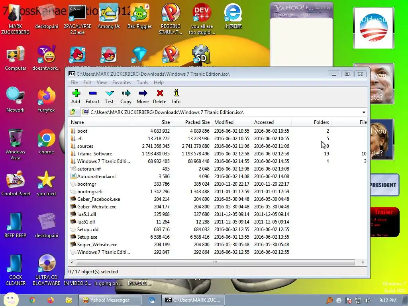
Task: Click the furryfox desktop icon
Action: (x=46, y=100)
